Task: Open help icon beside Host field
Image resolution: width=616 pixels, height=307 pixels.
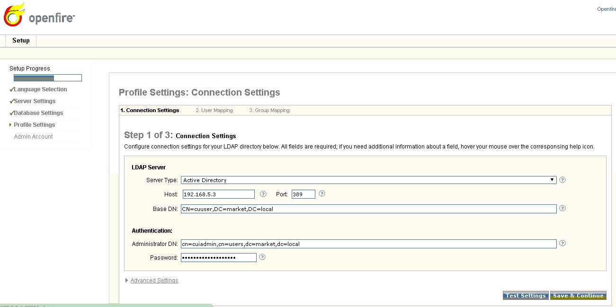Action: (x=263, y=194)
